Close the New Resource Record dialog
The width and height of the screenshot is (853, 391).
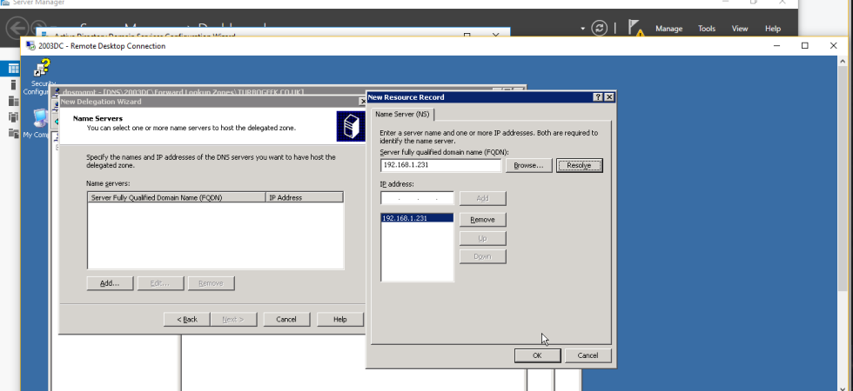click(x=609, y=97)
